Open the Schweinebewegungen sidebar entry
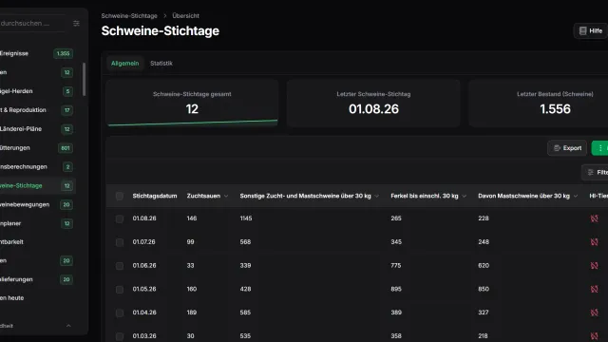Image resolution: width=608 pixels, height=342 pixels. pos(37,204)
